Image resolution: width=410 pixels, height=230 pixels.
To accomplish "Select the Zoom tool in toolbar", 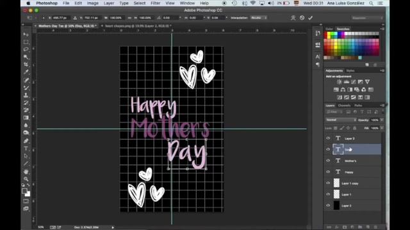I will (26, 179).
